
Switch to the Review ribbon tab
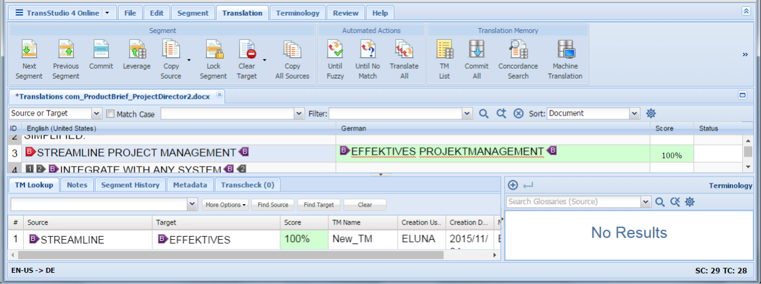click(x=346, y=12)
